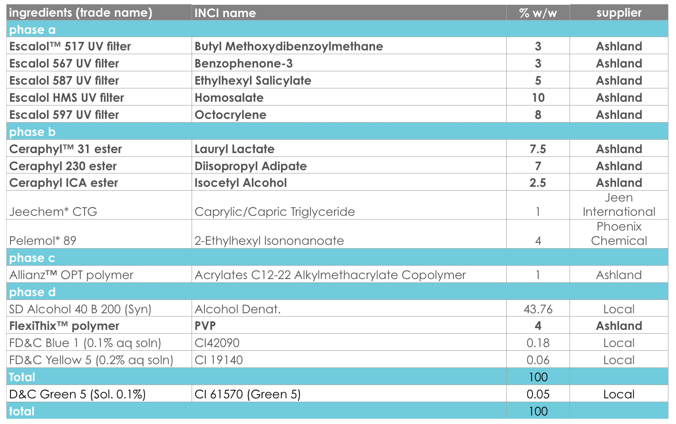
Task: Select 'Escalol 597 UV filter' cell
Action: coord(99,115)
